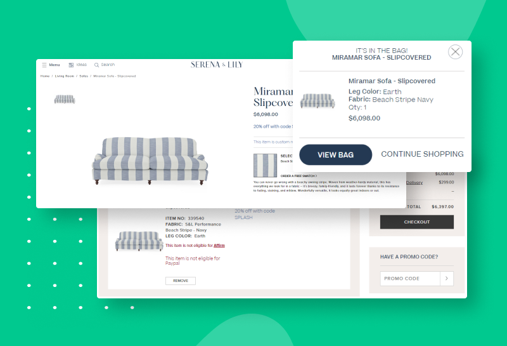Click HAVE A PROMO CODE? heading
Viewport: 507px width, 346px height.
click(x=409, y=257)
